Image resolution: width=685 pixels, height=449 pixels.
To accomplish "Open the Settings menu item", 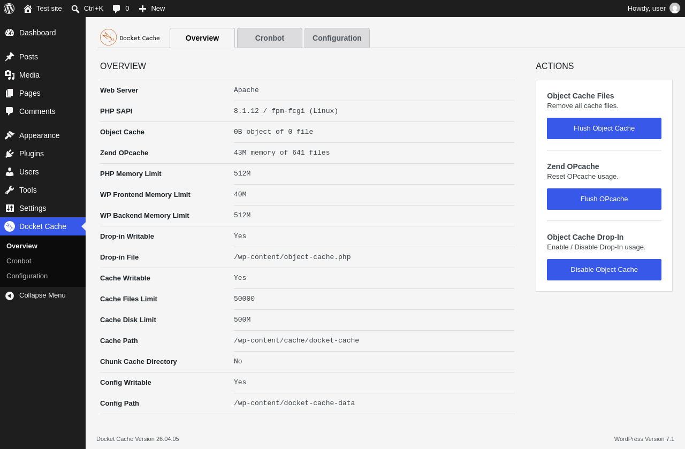I will [33, 208].
